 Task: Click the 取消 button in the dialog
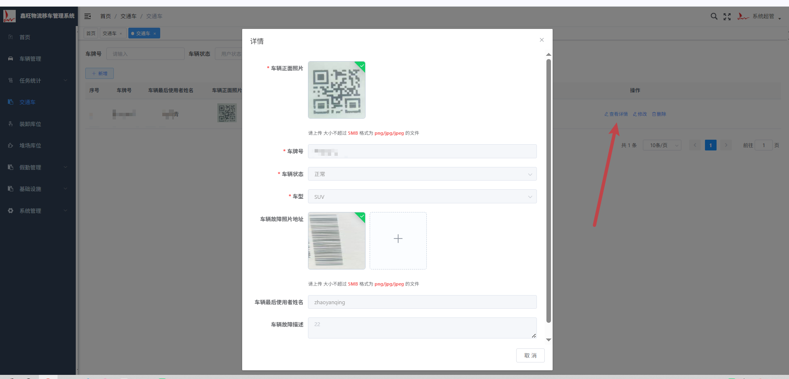(530, 355)
